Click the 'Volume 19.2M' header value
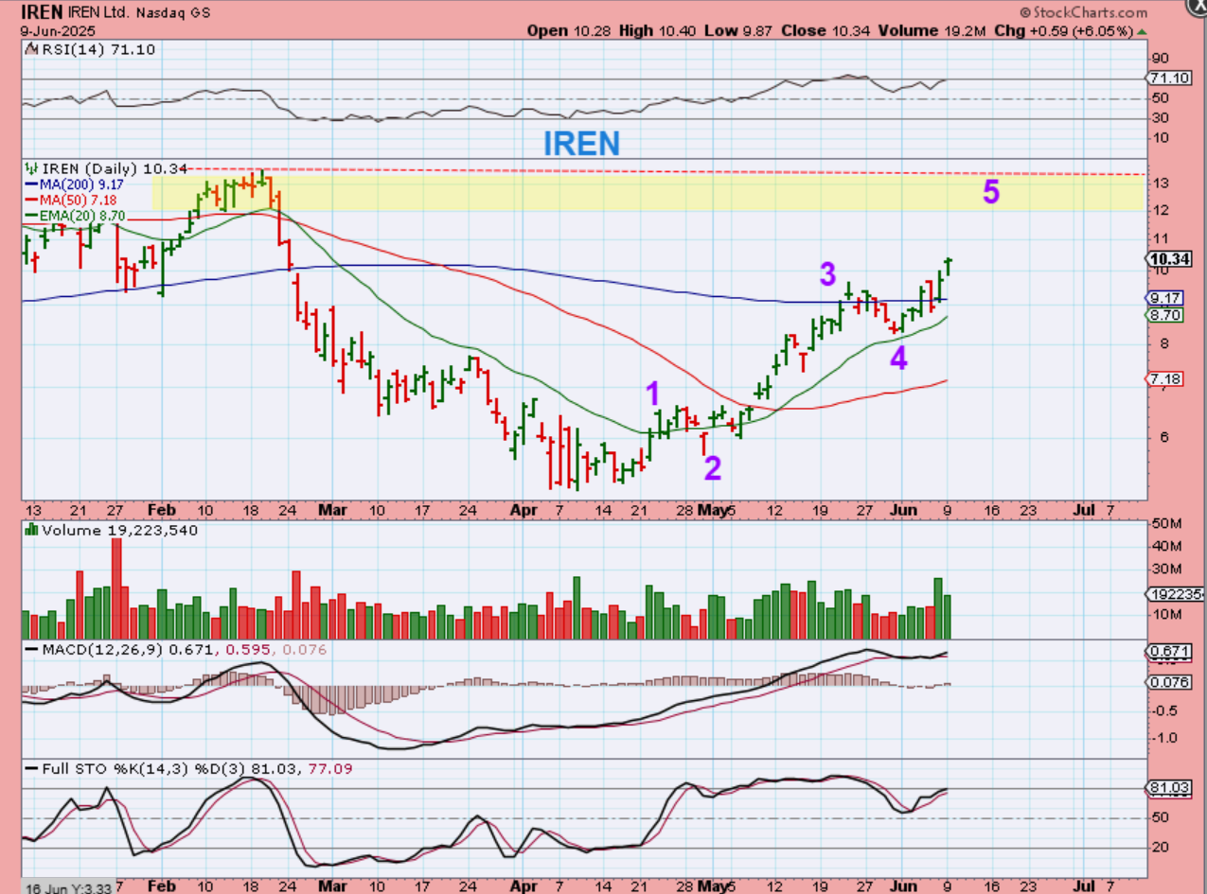Screen dimensions: 1207x894 click(934, 31)
